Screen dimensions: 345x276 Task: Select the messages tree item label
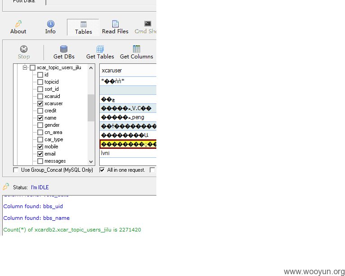55,161
